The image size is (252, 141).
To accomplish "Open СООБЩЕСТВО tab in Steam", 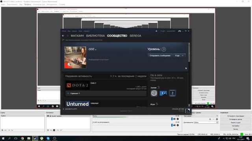I will click(117, 36).
